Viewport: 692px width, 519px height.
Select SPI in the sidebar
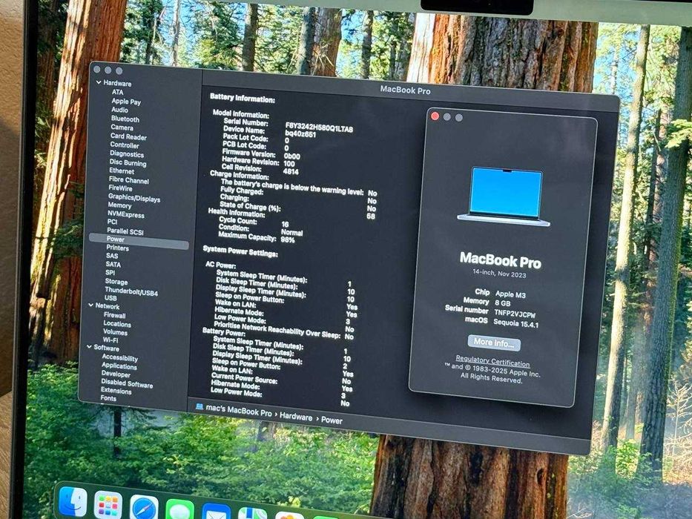click(x=111, y=273)
